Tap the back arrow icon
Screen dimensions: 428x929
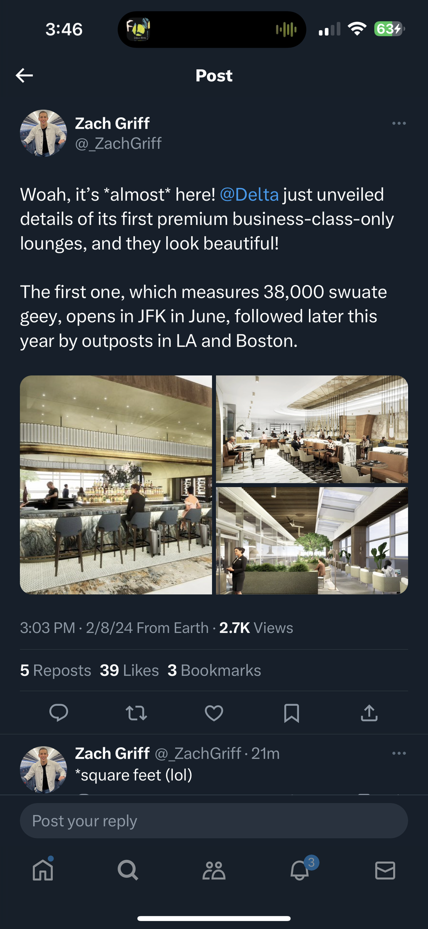click(x=24, y=75)
